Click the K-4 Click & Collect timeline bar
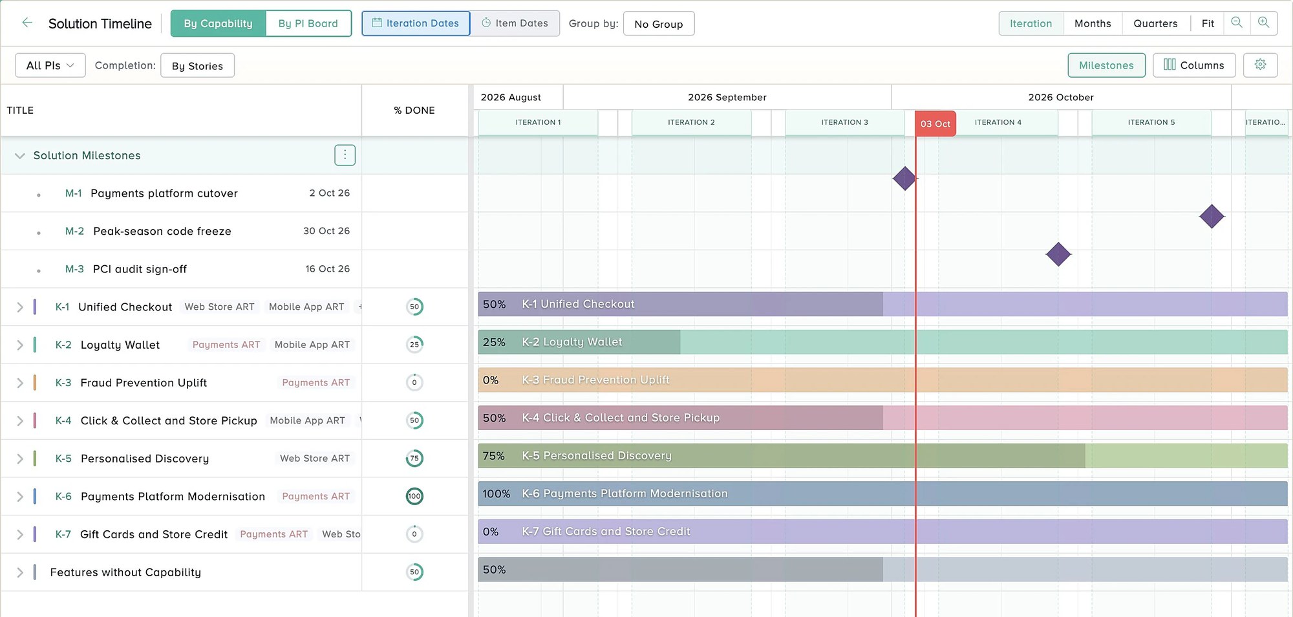 [x=882, y=418]
